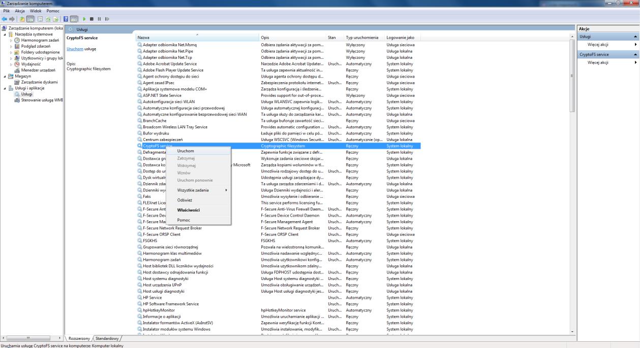This screenshot has width=640, height=348.
Task: Open the Properties toolbar icon
Action: (x=40, y=19)
